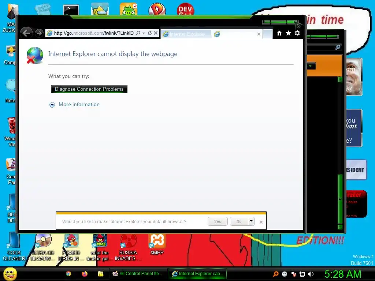The width and height of the screenshot is (375, 281).
Task: Click the background window search magnifier icon
Action: pos(338,47)
